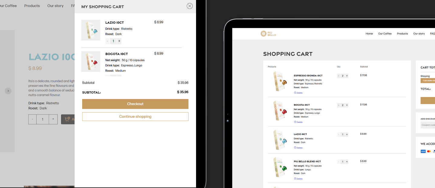Delete Espresso Bionda 10ct from tablet cart
The image size is (435, 188).
(298, 93)
